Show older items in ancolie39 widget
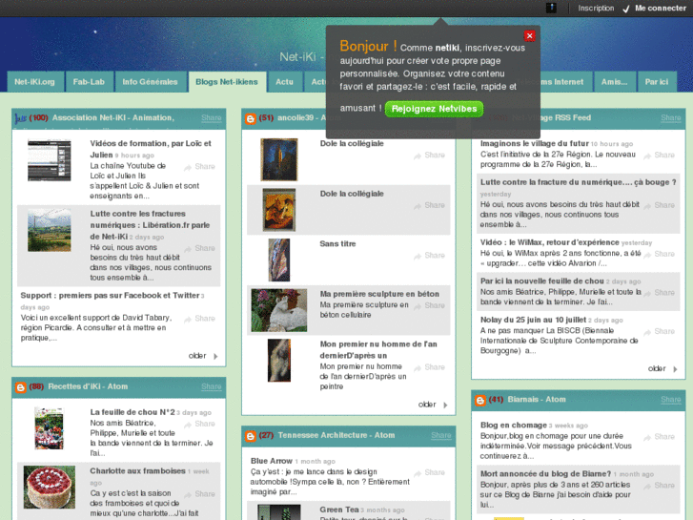The height and width of the screenshot is (520, 693). [x=433, y=405]
